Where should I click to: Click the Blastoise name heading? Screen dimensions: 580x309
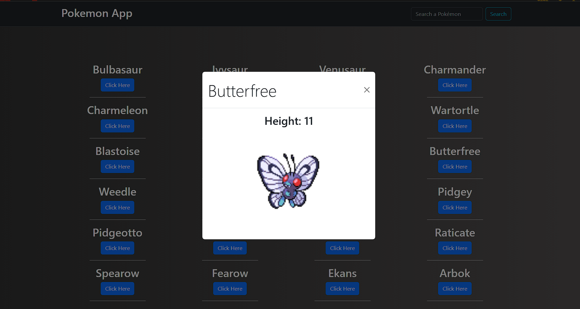pyautogui.click(x=117, y=151)
